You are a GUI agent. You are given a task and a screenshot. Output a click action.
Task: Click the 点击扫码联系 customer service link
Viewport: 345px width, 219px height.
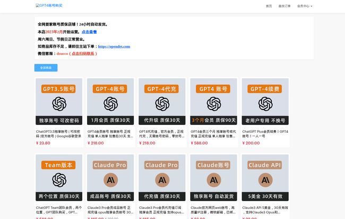pos(83,53)
